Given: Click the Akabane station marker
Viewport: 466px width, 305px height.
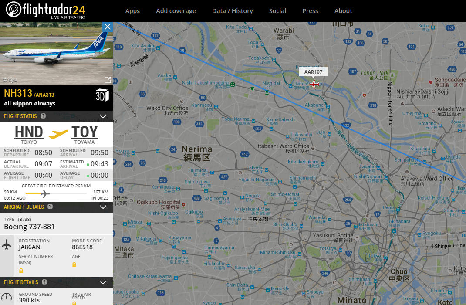Looking at the screenshot, I should pyautogui.click(x=328, y=106).
